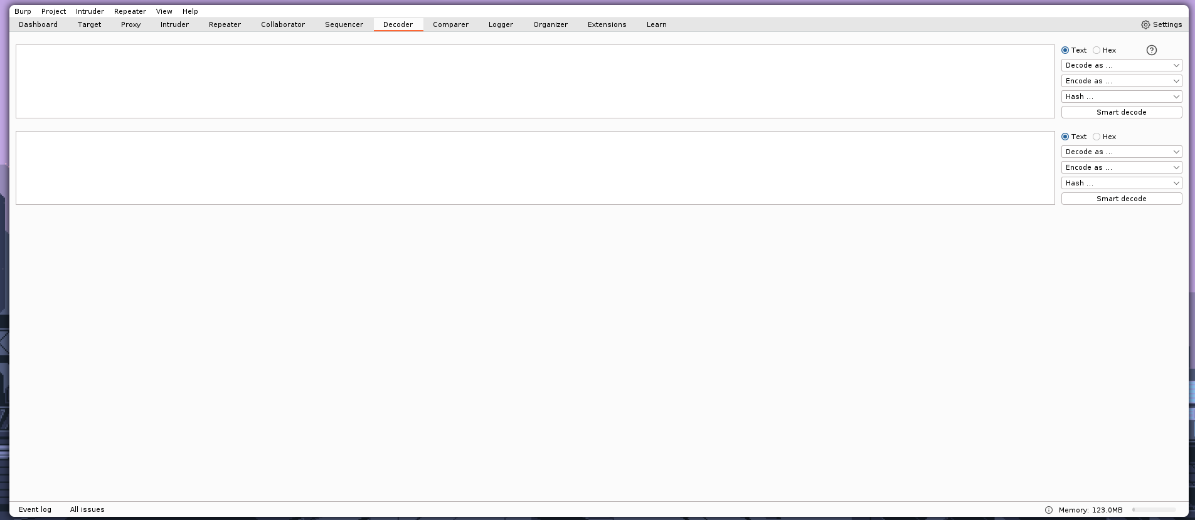Open second panel's 'Hash ...' dropdown

click(x=1122, y=183)
